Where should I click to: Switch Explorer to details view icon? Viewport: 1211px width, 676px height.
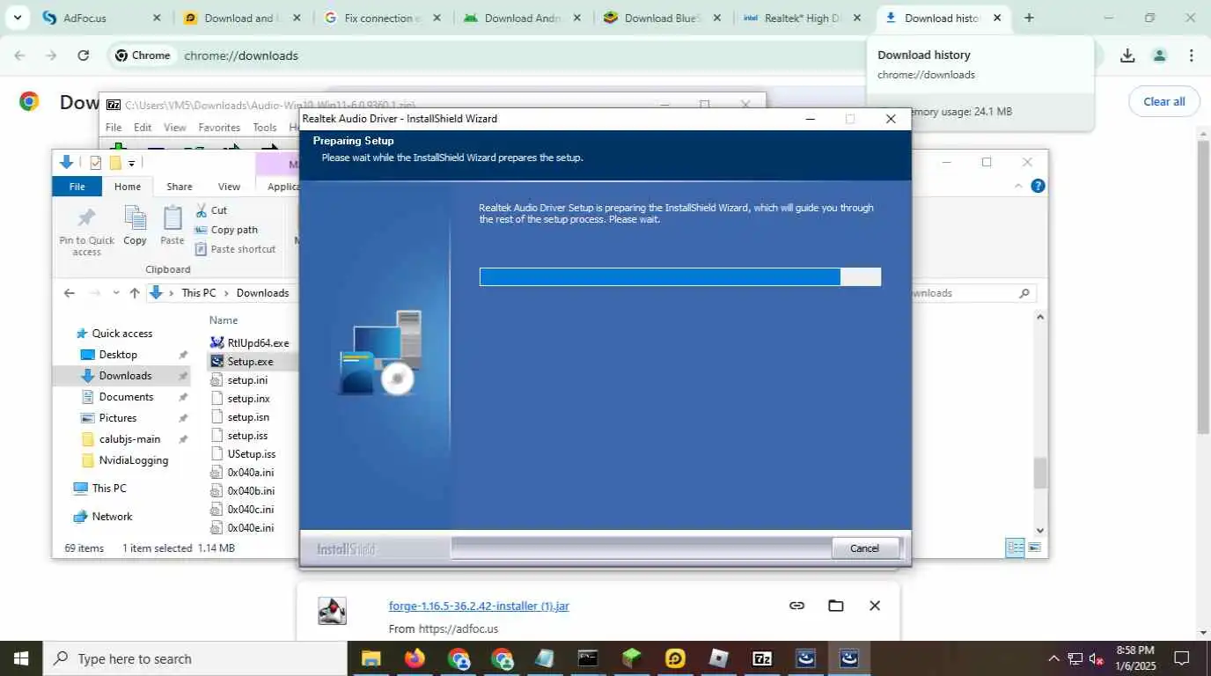click(1015, 547)
